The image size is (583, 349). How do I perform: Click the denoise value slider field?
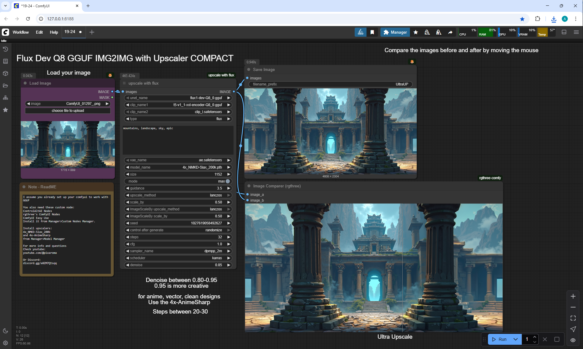178,265
